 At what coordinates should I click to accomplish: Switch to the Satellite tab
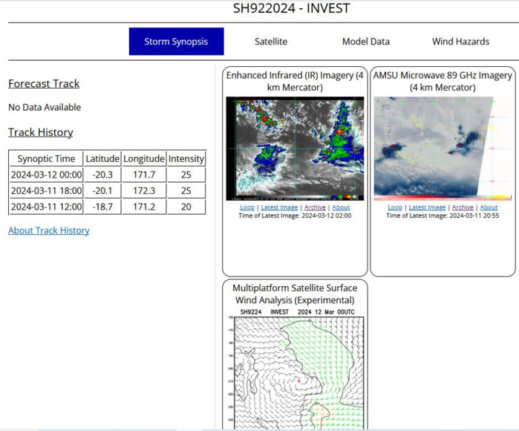[270, 42]
